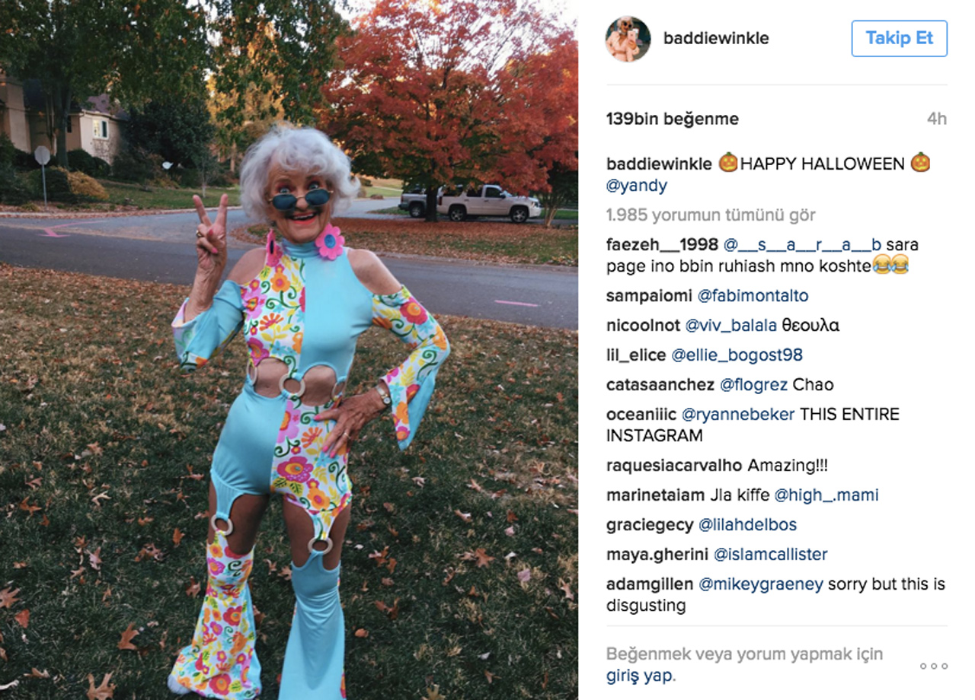975x700 pixels.
Task: Open baddiewinkle username in post header
Action: (x=716, y=39)
